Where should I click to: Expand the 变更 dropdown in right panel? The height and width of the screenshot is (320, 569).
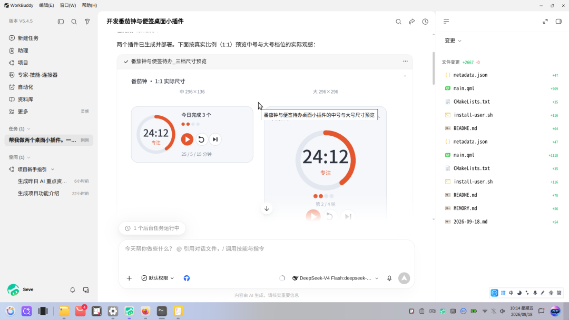click(x=453, y=41)
